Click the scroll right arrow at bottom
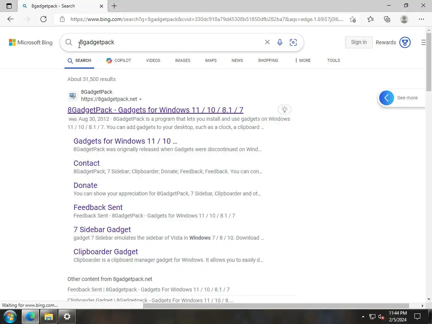Image resolution: width=432 pixels, height=324 pixels. pos(422,306)
